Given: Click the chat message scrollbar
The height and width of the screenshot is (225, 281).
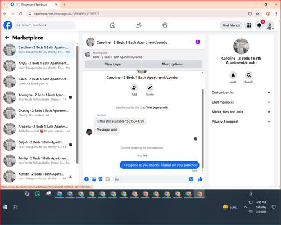Looking at the screenshot, I should click(x=202, y=129).
